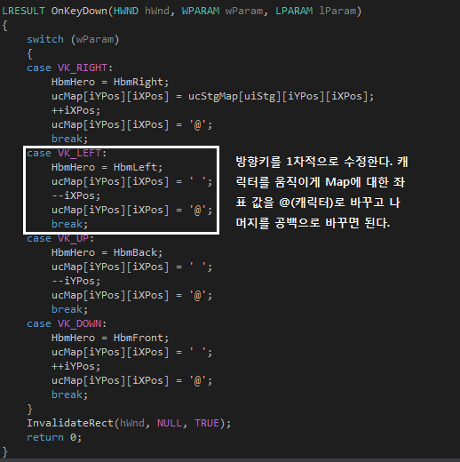The width and height of the screenshot is (460, 462).
Task: Click the '@' assignment under case VK_DOWN
Action: click(131, 380)
